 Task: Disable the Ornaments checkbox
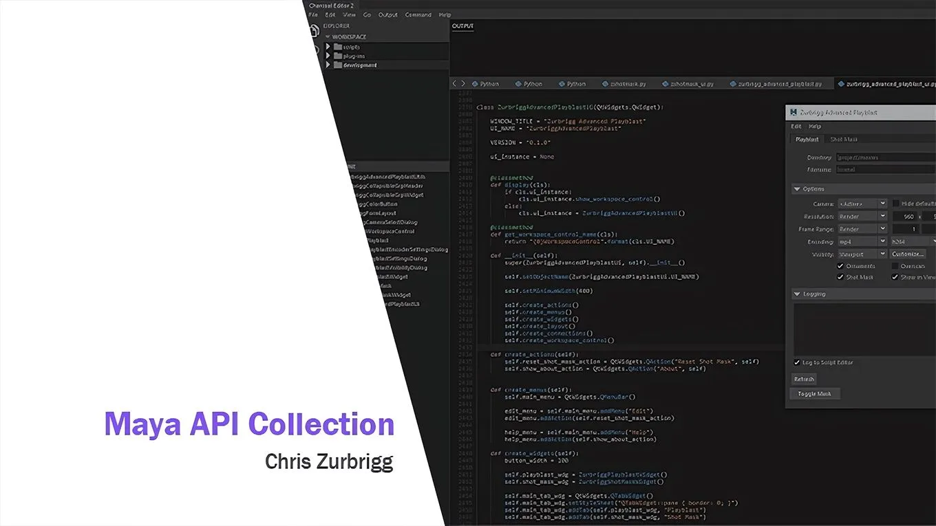(x=841, y=265)
